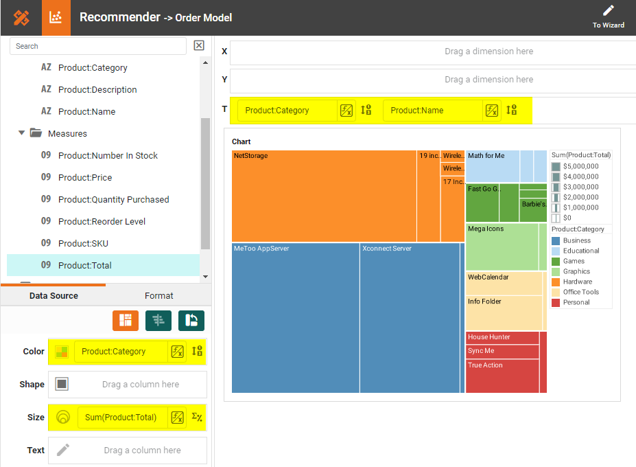Click the True Action treemap tile
The image size is (636, 467).
tap(502, 376)
